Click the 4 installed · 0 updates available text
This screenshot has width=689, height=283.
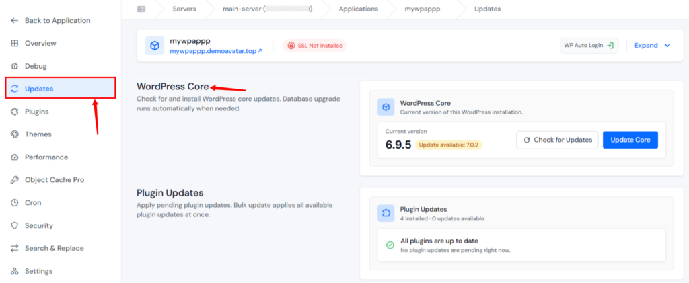(442, 218)
